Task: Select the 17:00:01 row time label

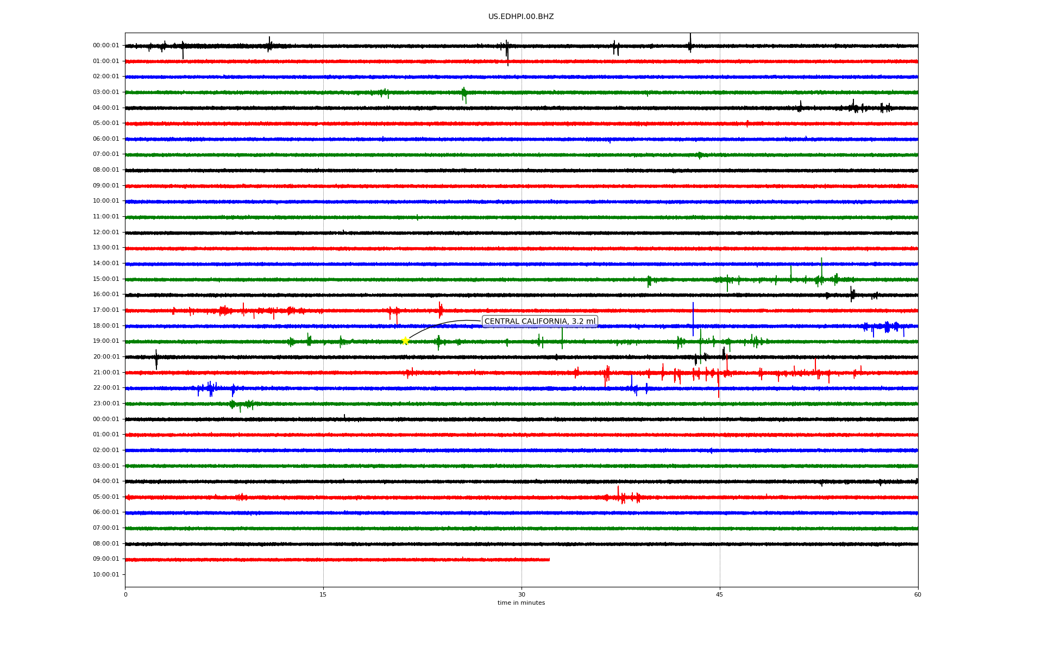Action: coord(106,310)
